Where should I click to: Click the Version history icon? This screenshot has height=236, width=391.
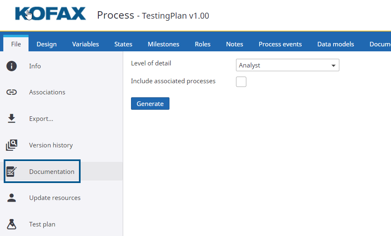12,145
